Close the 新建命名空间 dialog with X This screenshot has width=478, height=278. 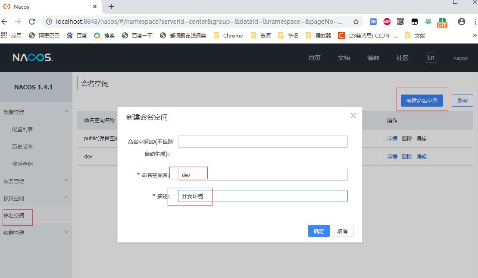pos(353,116)
